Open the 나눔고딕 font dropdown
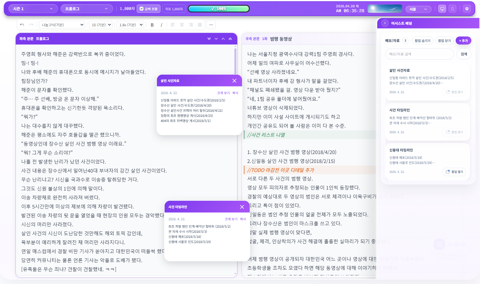The width and height of the screenshot is (480, 284). pyautogui.click(x=62, y=25)
